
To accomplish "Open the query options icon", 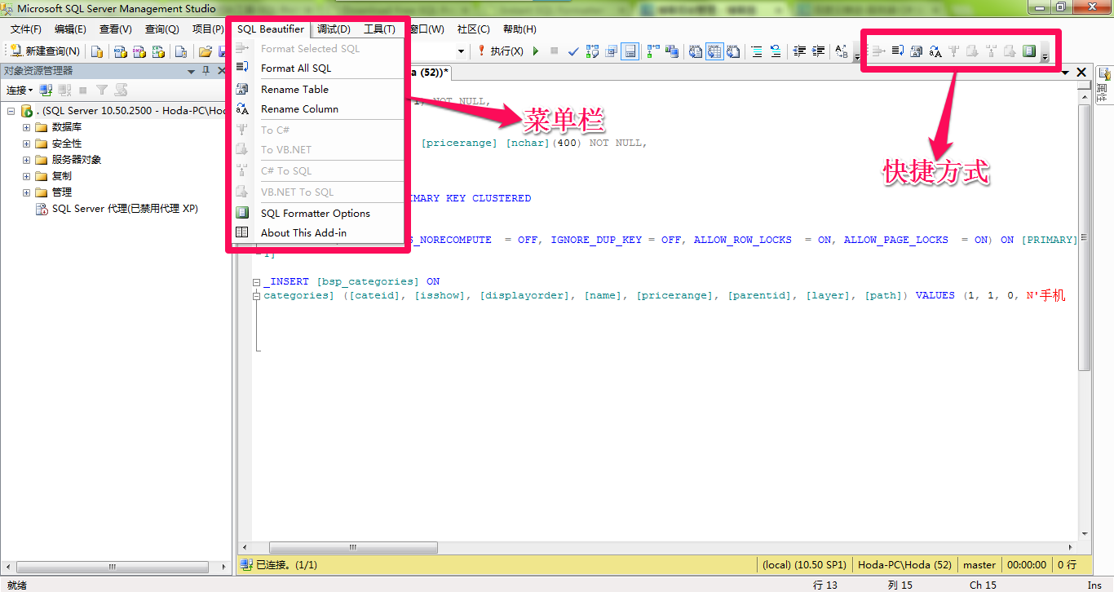I will click(x=610, y=51).
